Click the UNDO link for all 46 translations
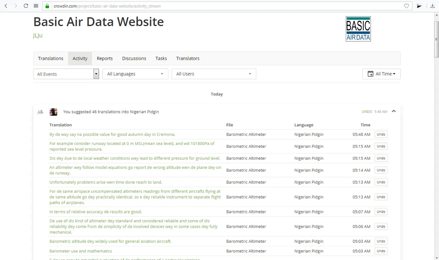The height and width of the screenshot is (260, 439). pyautogui.click(x=367, y=112)
